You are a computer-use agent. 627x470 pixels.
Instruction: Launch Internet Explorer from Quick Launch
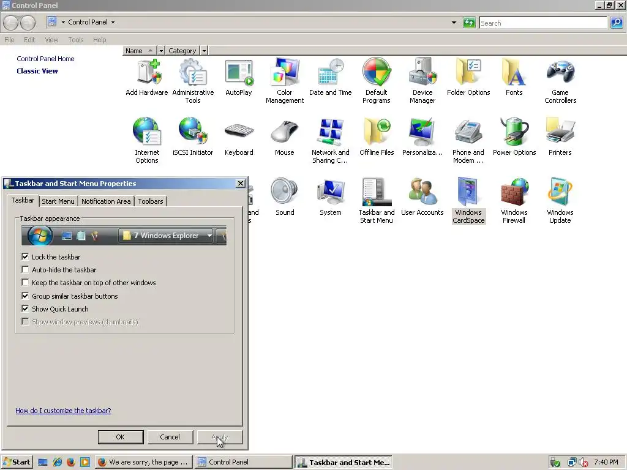(x=57, y=462)
